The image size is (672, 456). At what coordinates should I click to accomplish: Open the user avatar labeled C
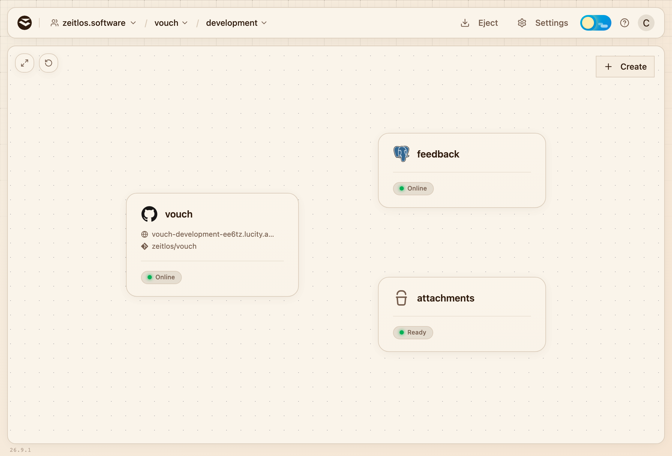pyautogui.click(x=646, y=23)
